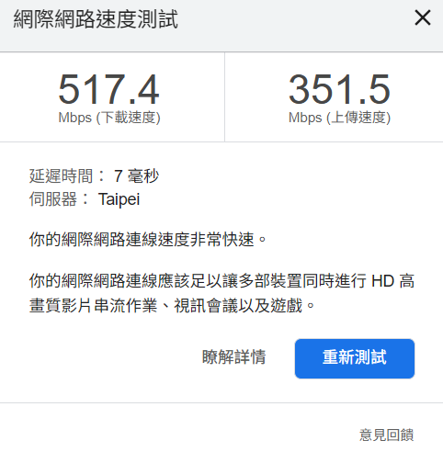Click the Taipei server name

click(119, 199)
